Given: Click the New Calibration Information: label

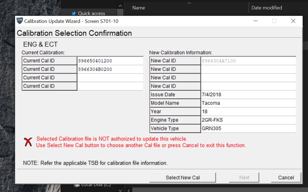Looking at the screenshot, I should point(181,52).
